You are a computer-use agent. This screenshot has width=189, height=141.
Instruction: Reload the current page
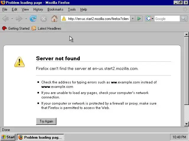(33, 19)
